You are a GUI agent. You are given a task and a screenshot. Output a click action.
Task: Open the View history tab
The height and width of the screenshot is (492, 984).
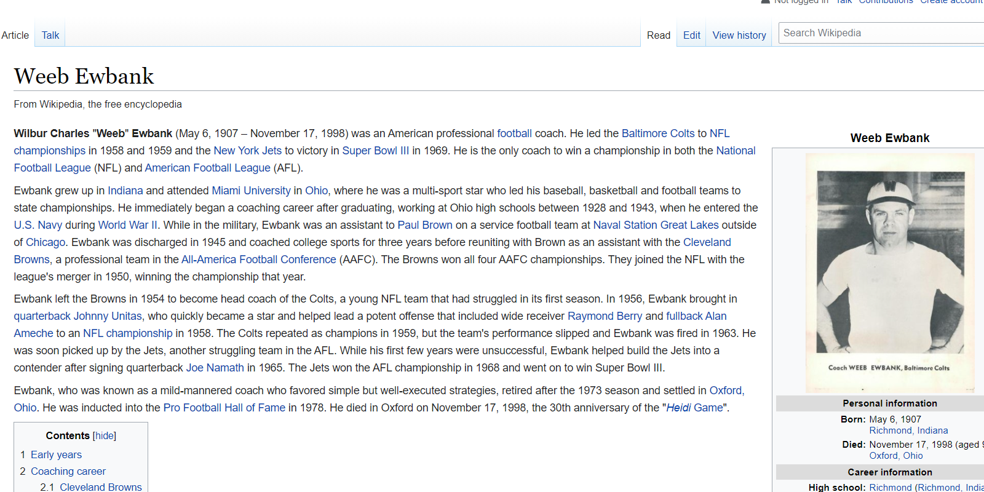coord(739,35)
